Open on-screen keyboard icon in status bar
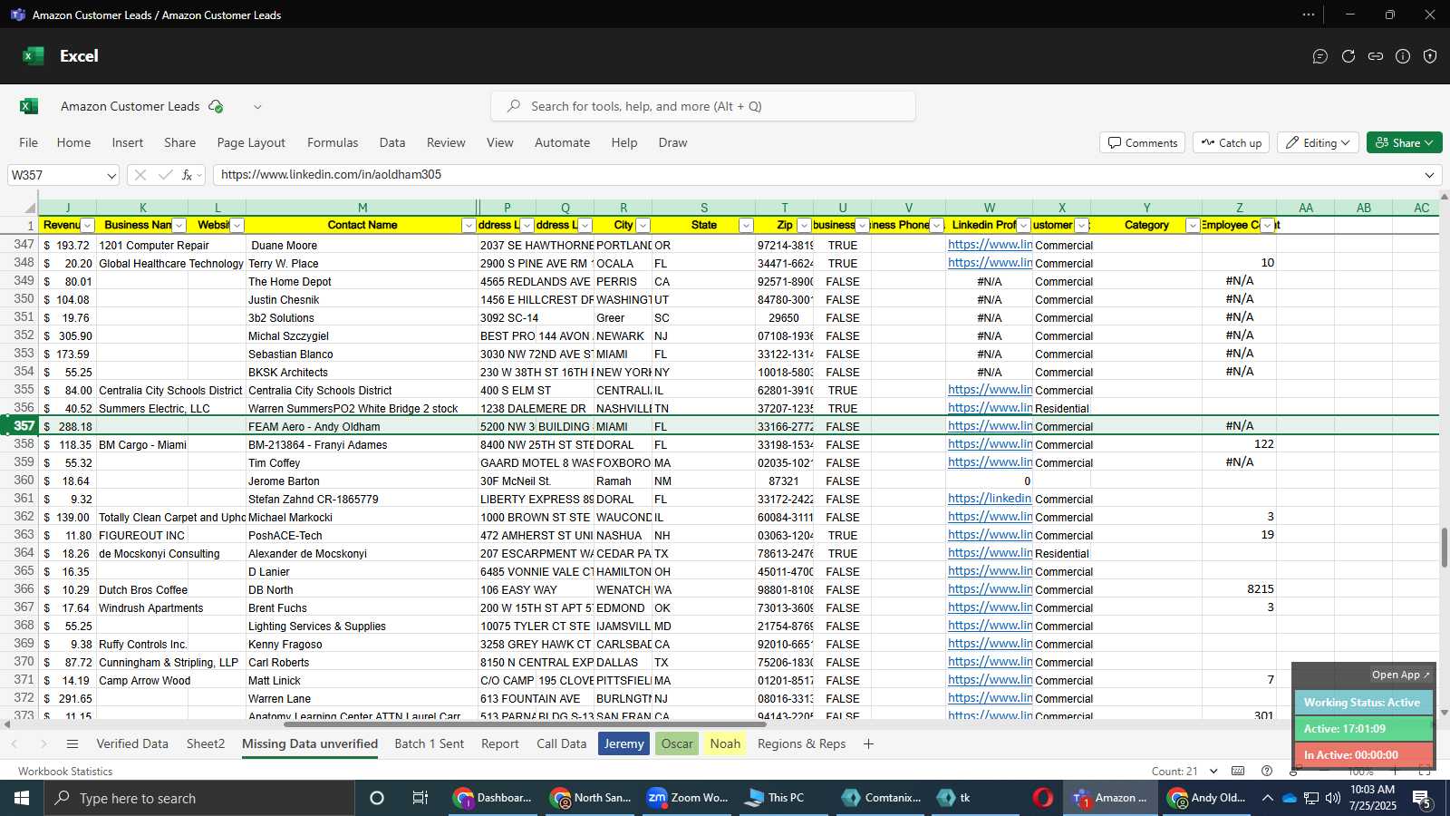1450x816 pixels. point(1238,771)
